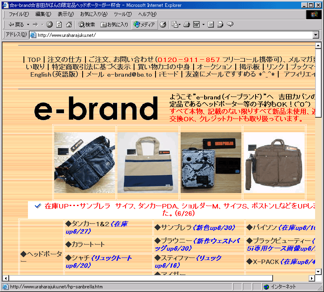Viewport: 324px width, 292px height.
Task: Open the 掲示板 link
Action: 249,67
